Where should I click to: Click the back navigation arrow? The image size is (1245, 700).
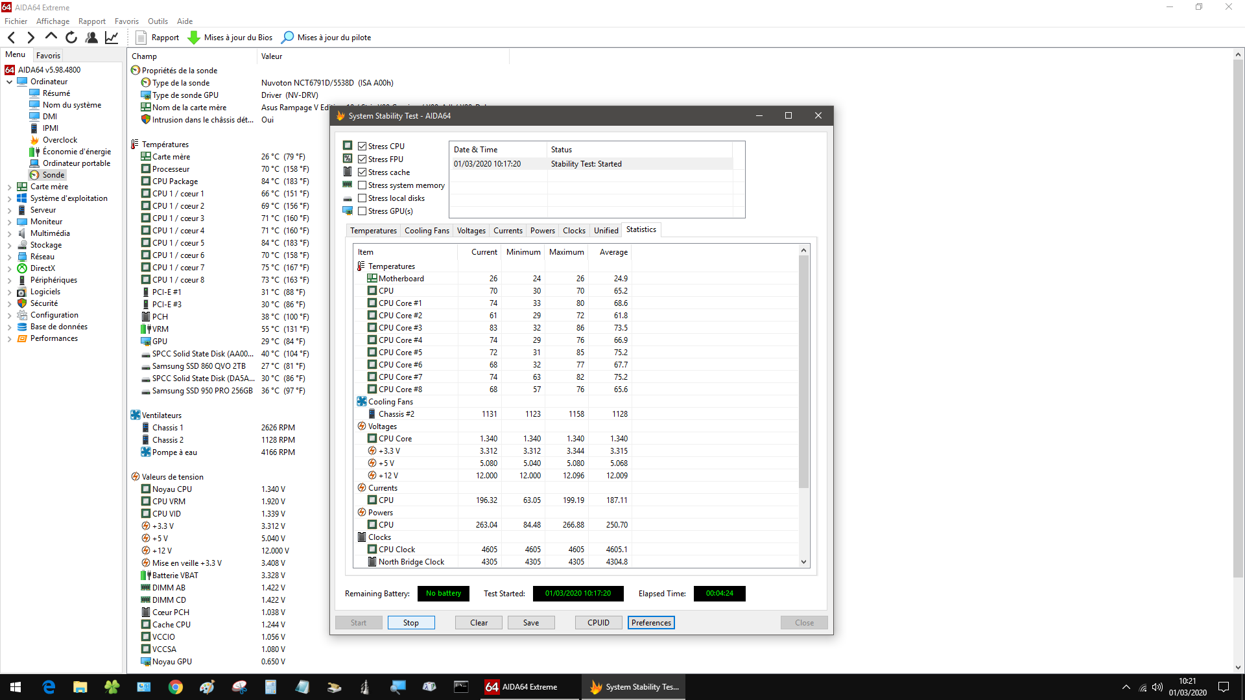[x=11, y=37]
